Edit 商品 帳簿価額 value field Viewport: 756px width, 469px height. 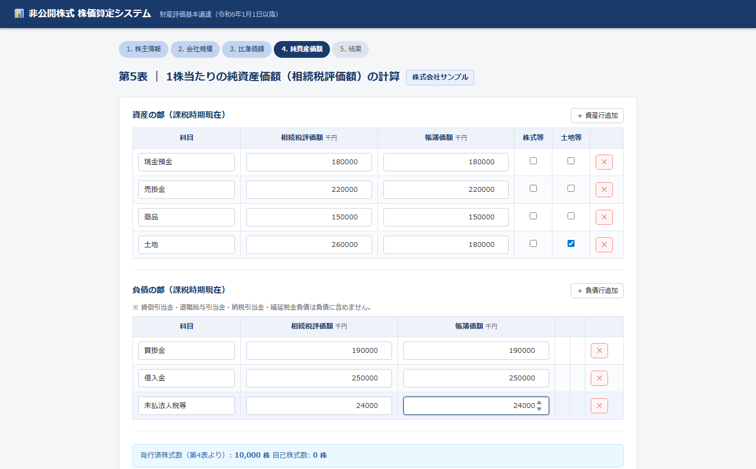pos(446,217)
